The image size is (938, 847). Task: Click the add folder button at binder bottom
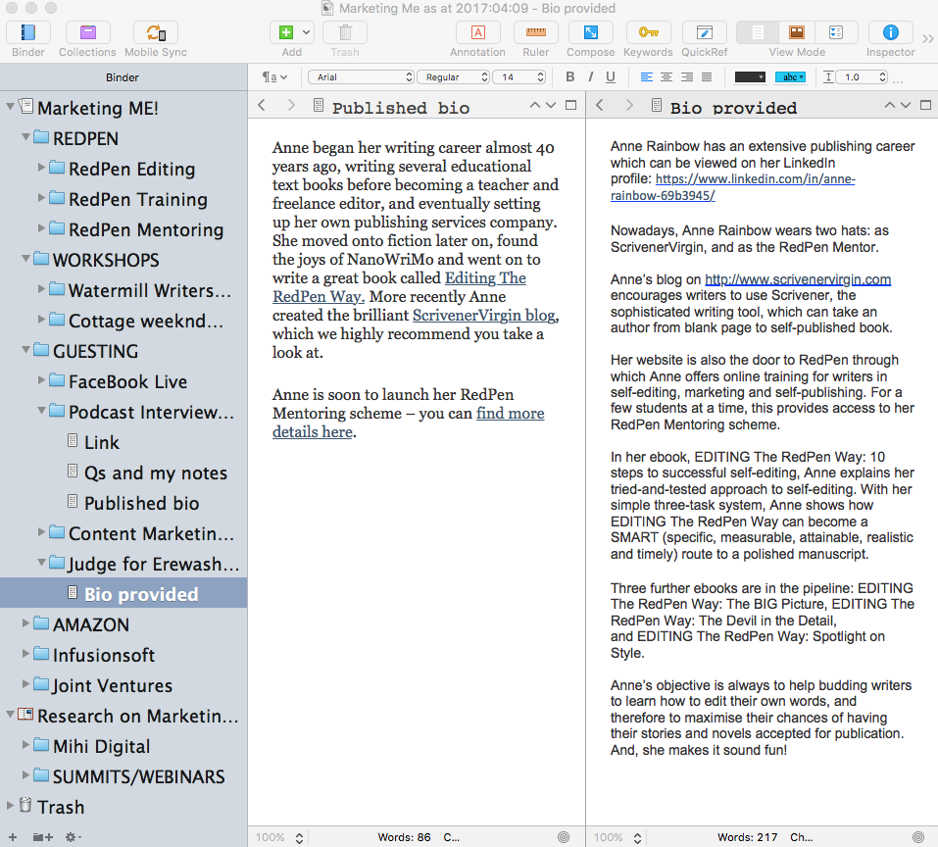point(42,837)
